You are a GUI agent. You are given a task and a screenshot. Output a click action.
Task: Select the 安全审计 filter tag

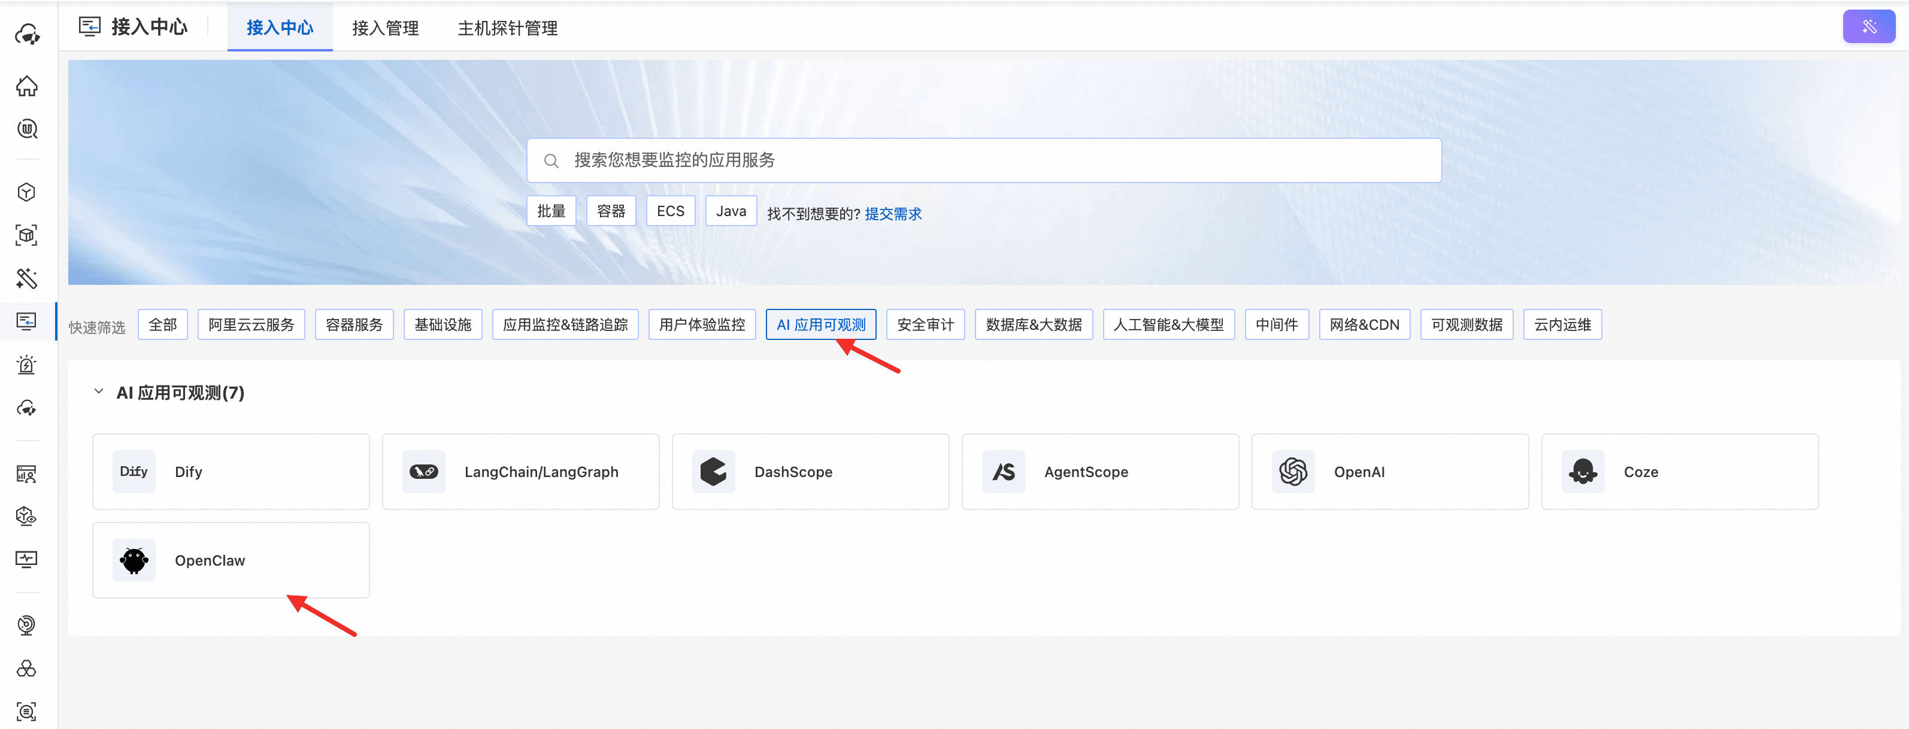click(925, 324)
